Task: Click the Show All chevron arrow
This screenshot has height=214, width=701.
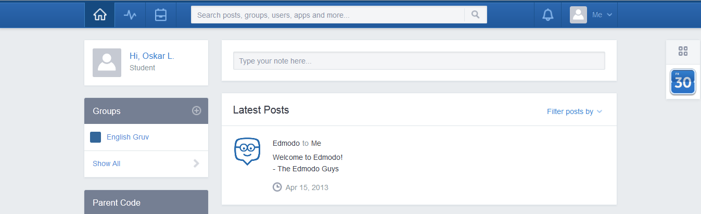Action: point(196,163)
